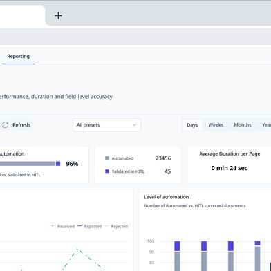Open a new browser tab with plus icon
The width and height of the screenshot is (271, 271).
[58, 15]
